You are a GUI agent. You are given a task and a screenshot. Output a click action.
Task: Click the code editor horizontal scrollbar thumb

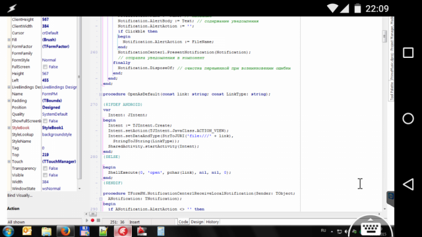[93, 214]
